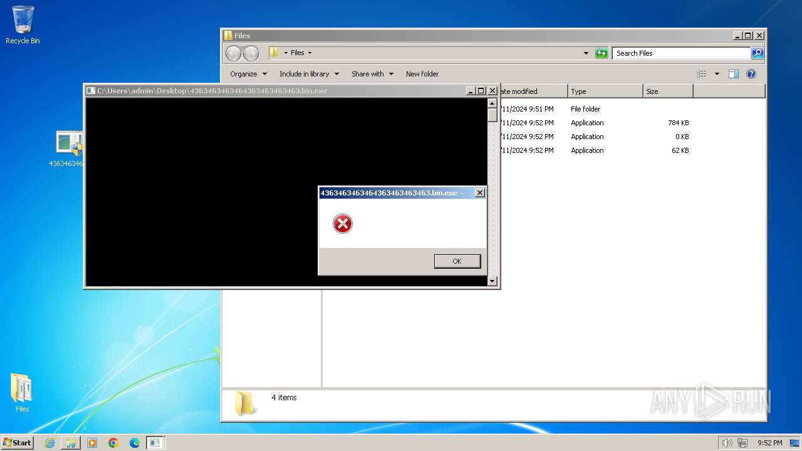
Task: Click the console window title bar path
Action: (212, 91)
